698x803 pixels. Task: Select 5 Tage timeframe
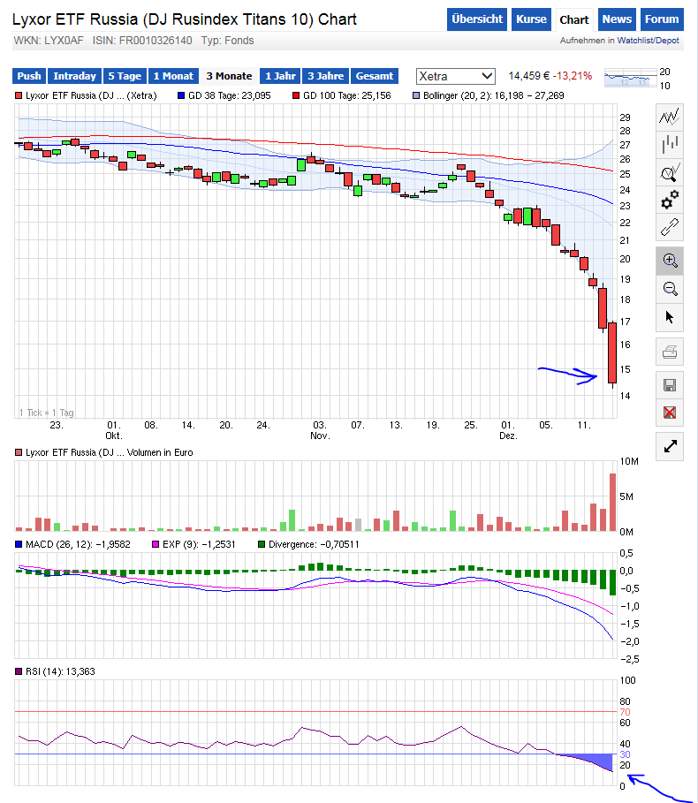pyautogui.click(x=125, y=76)
